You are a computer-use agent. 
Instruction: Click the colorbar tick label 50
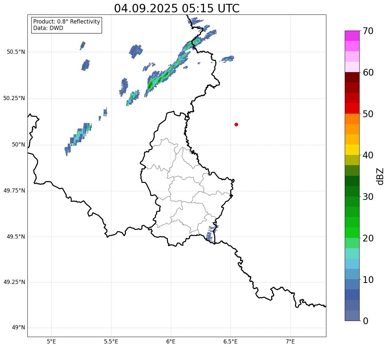(x=368, y=114)
